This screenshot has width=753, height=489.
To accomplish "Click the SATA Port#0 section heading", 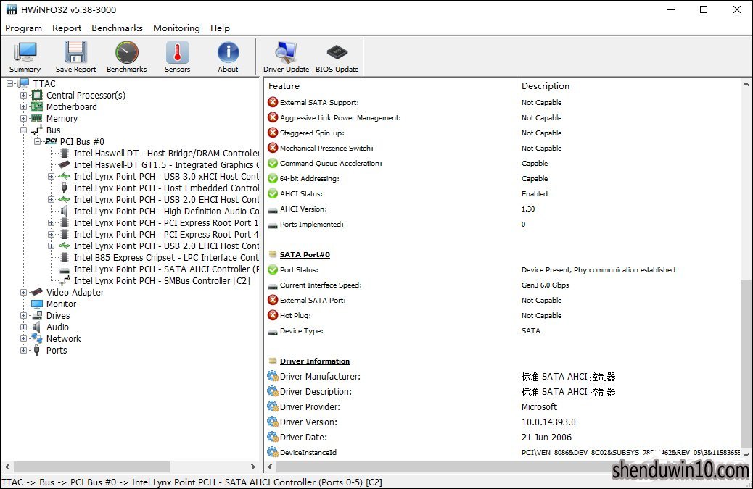I will 305,254.
